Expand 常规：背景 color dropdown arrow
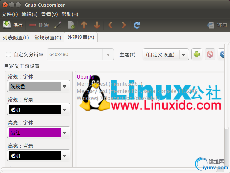This screenshot has height=173, width=230. point(65,110)
